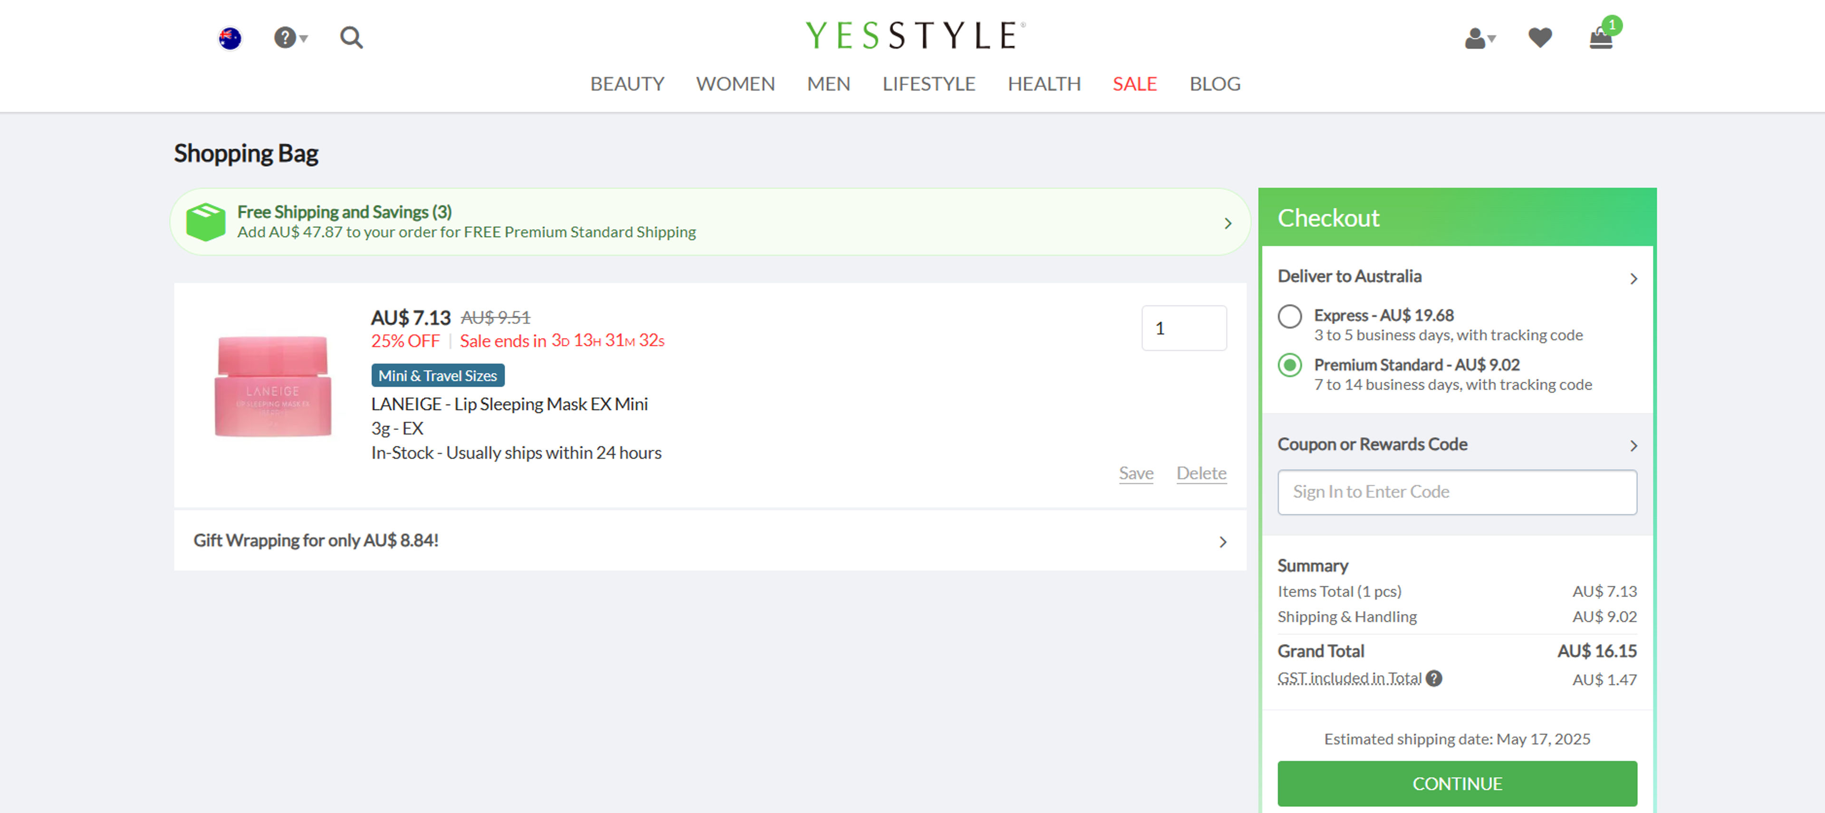Select Express shipping option
1825x813 pixels.
point(1289,316)
